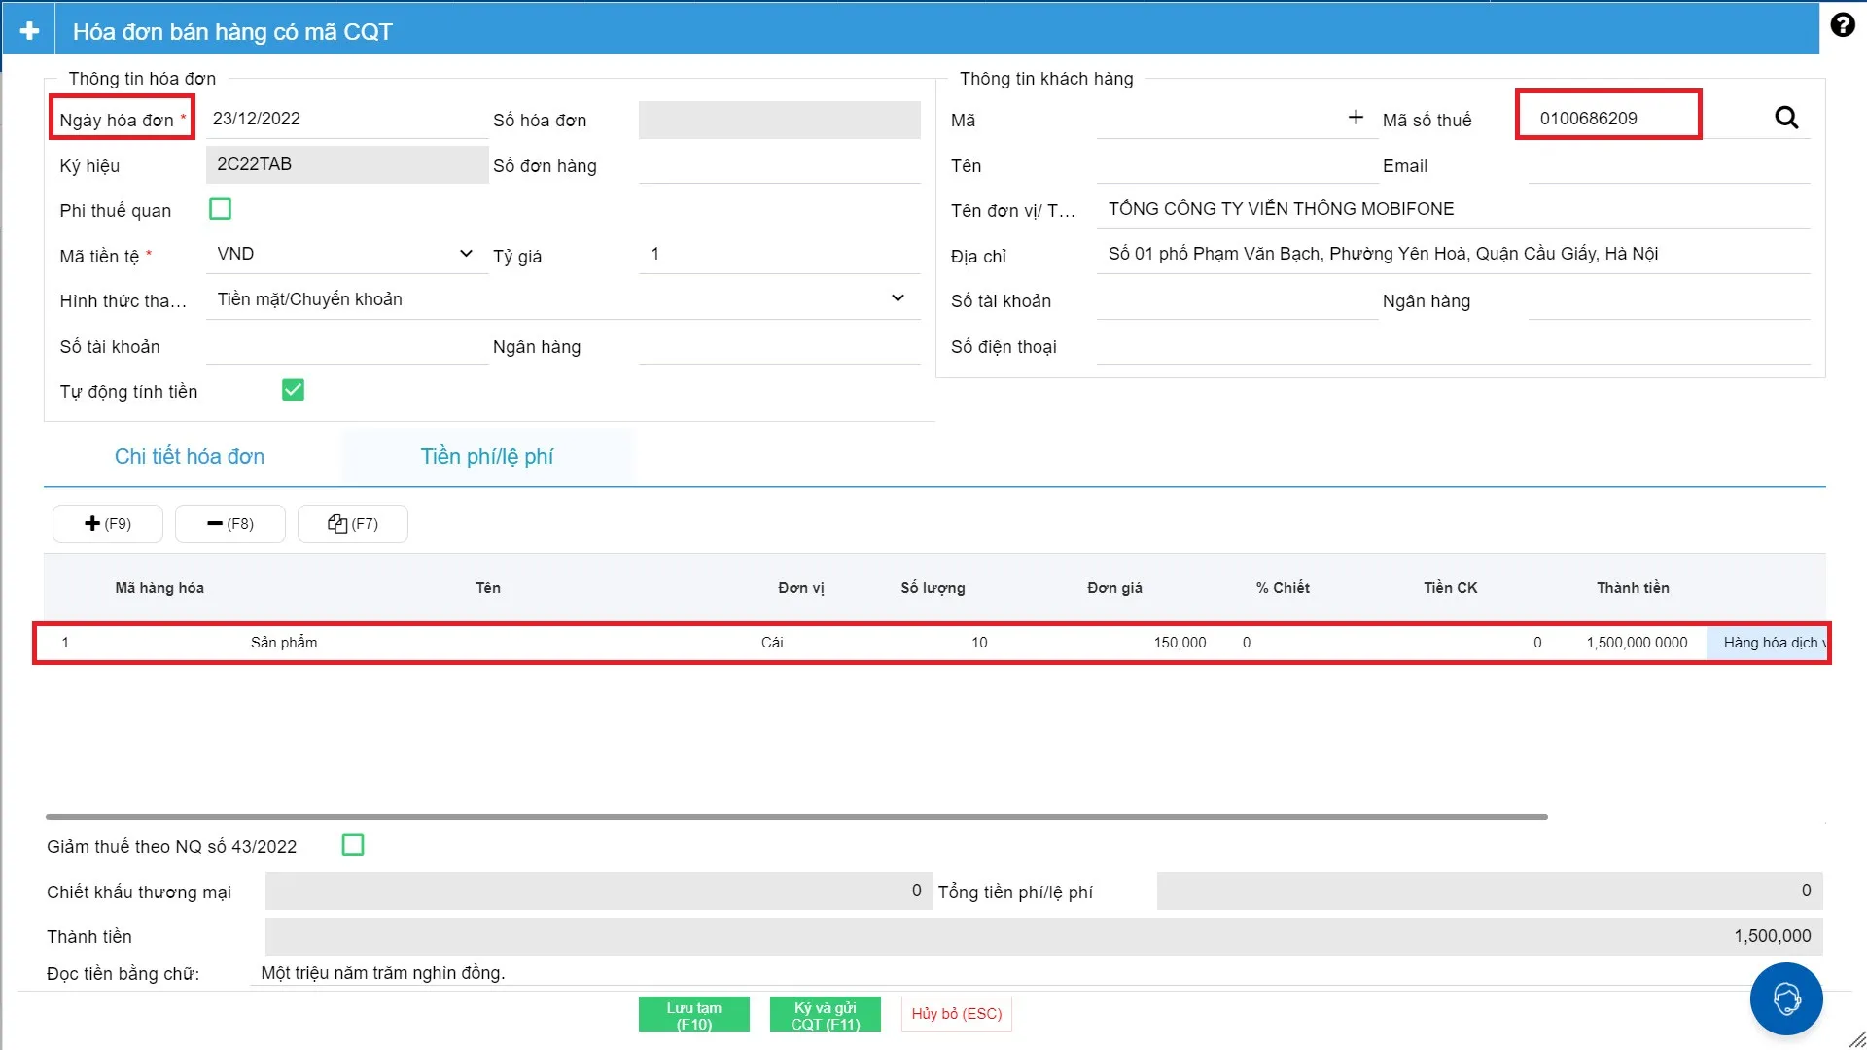The height and width of the screenshot is (1050, 1867).
Task: Open the support headset chat icon
Action: tap(1785, 998)
